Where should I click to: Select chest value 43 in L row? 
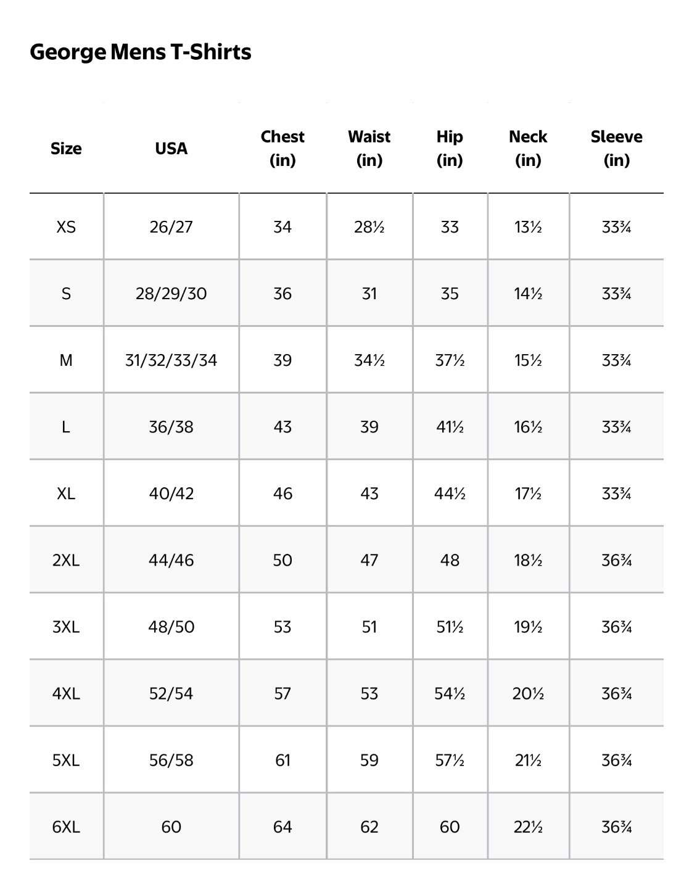pos(283,427)
